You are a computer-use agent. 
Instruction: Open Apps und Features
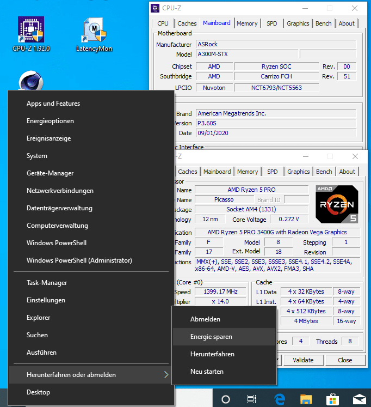[x=91, y=104]
